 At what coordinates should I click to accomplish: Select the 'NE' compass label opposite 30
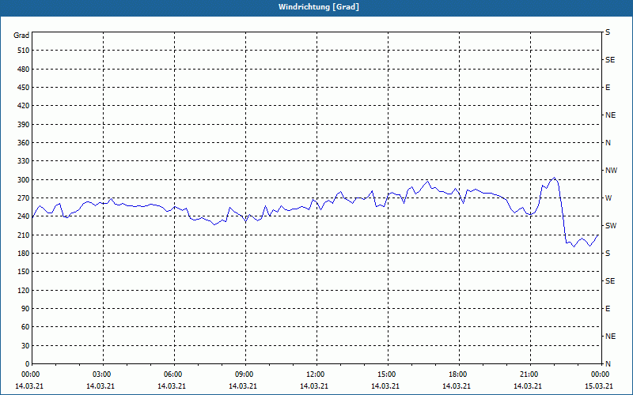(x=610, y=337)
